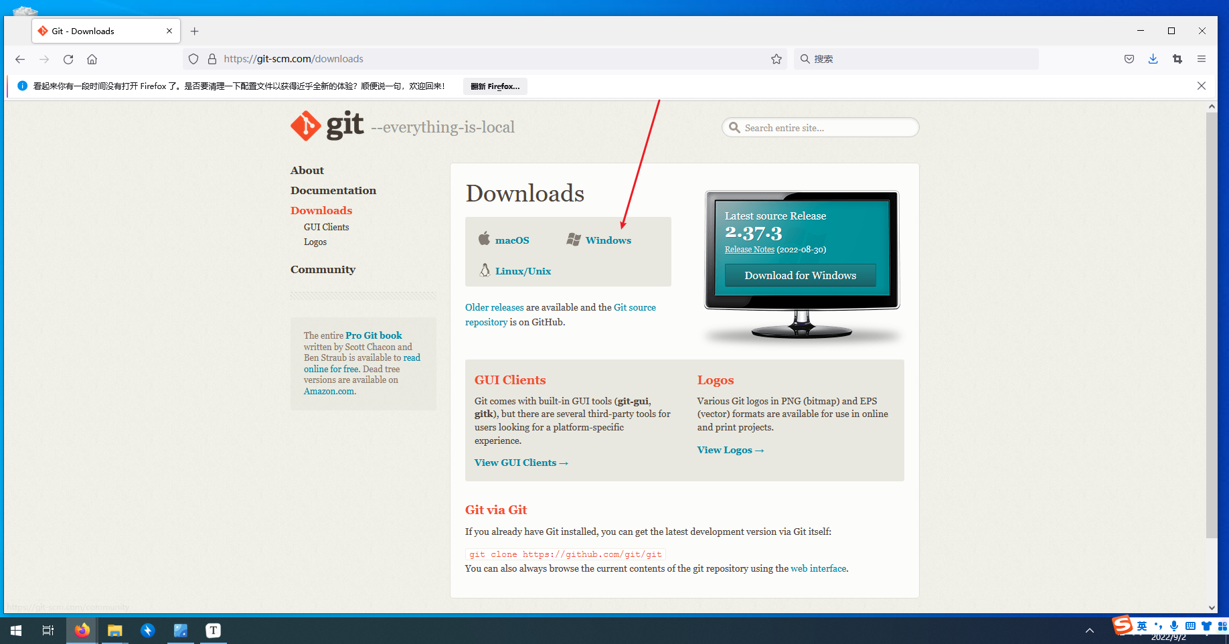Open the Community navigation item
The width and height of the screenshot is (1229, 644).
click(323, 270)
